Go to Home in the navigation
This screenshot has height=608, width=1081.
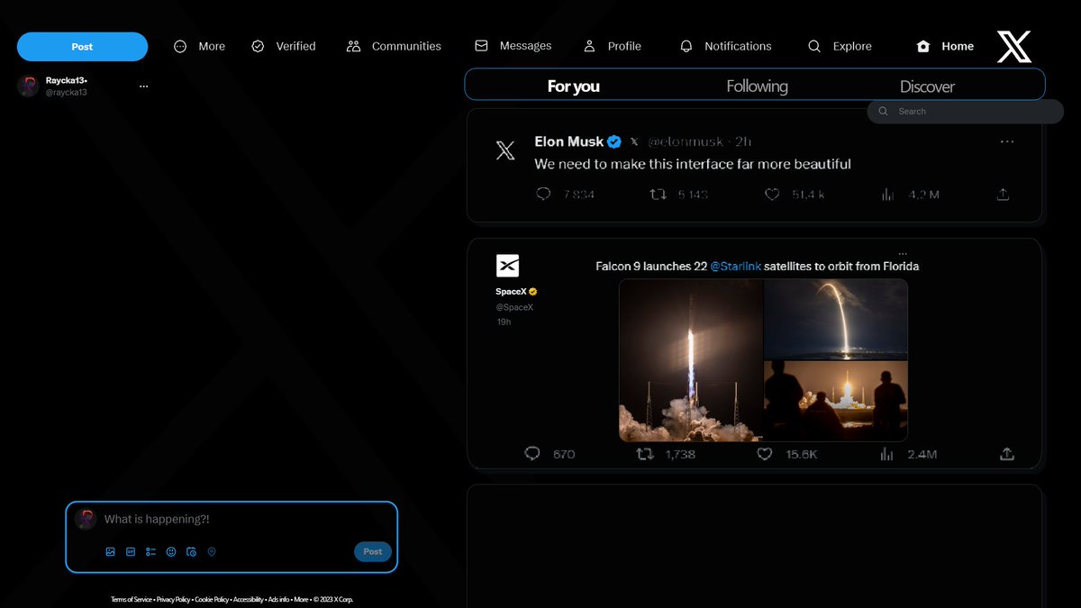coord(945,46)
